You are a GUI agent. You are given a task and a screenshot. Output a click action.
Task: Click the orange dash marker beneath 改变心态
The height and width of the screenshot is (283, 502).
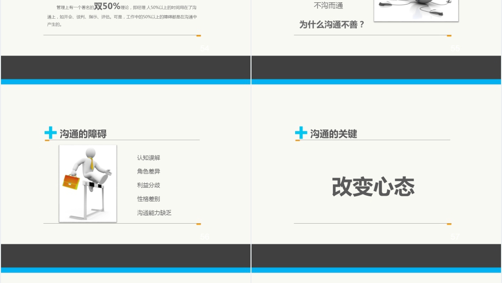tap(449, 224)
